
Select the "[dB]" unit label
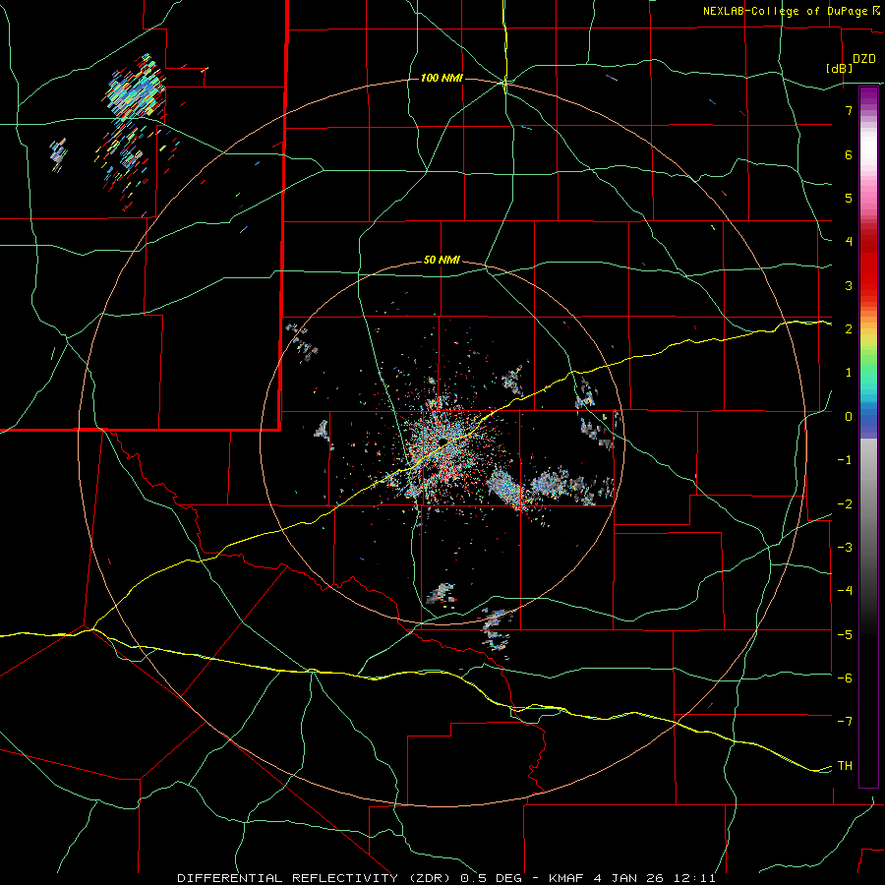tap(840, 68)
